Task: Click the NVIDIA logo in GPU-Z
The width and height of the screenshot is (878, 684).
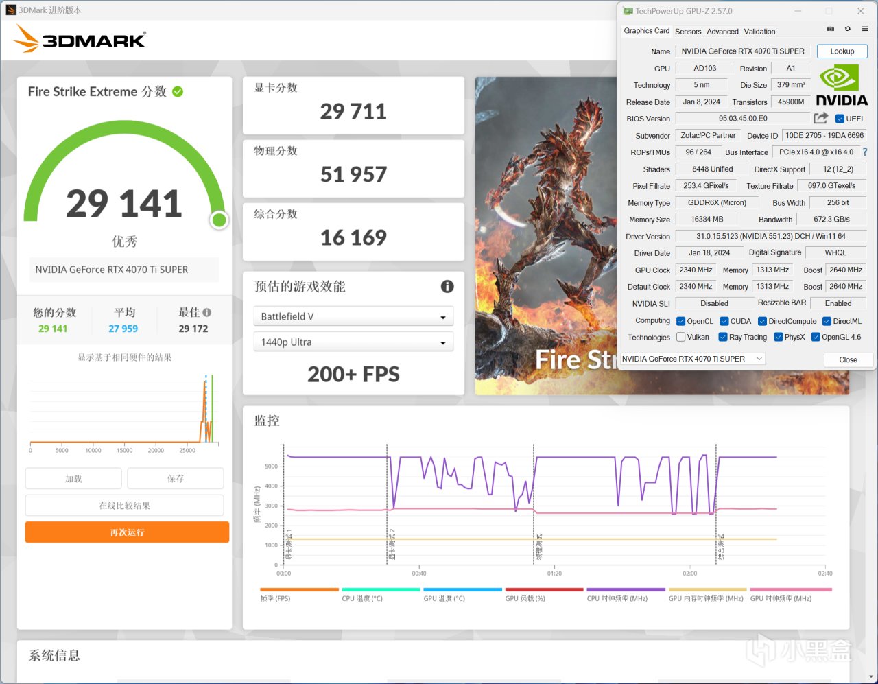Action: click(841, 86)
